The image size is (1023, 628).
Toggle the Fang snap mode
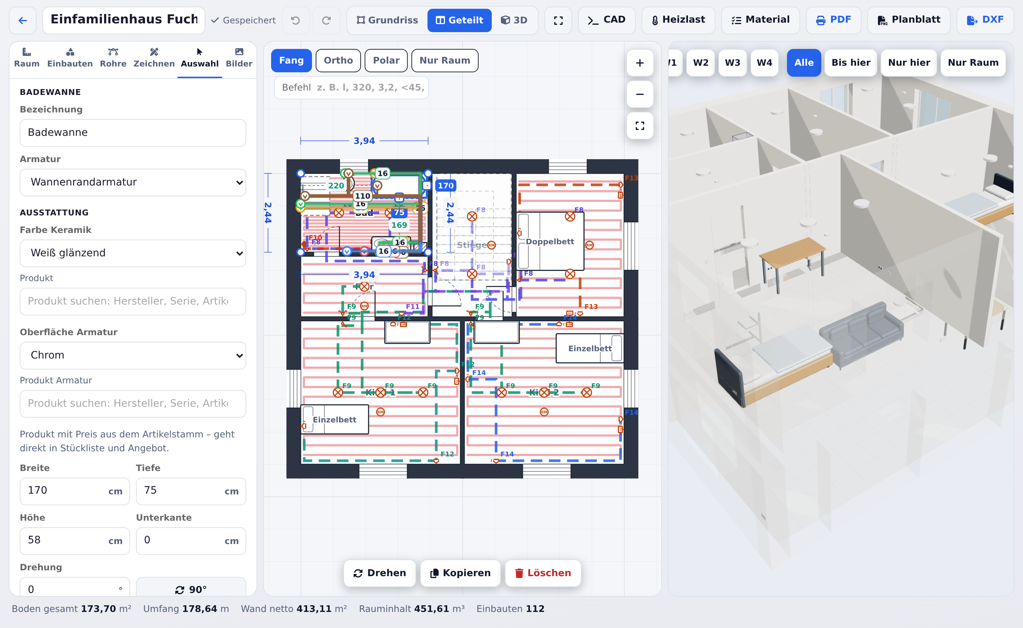pyautogui.click(x=291, y=61)
